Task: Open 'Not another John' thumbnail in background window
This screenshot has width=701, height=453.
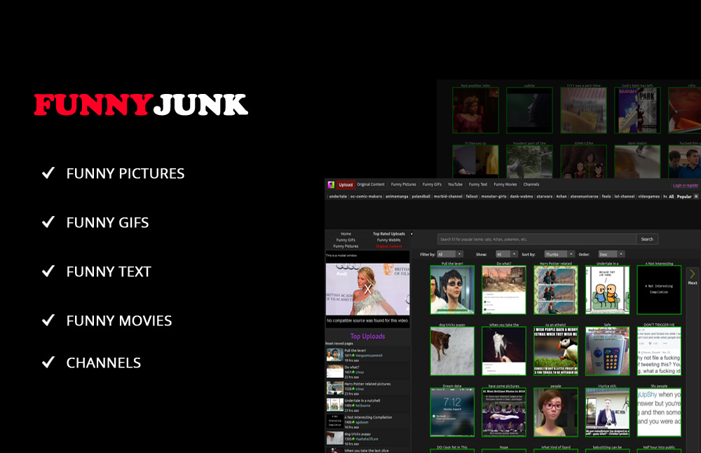Action: tap(475, 111)
